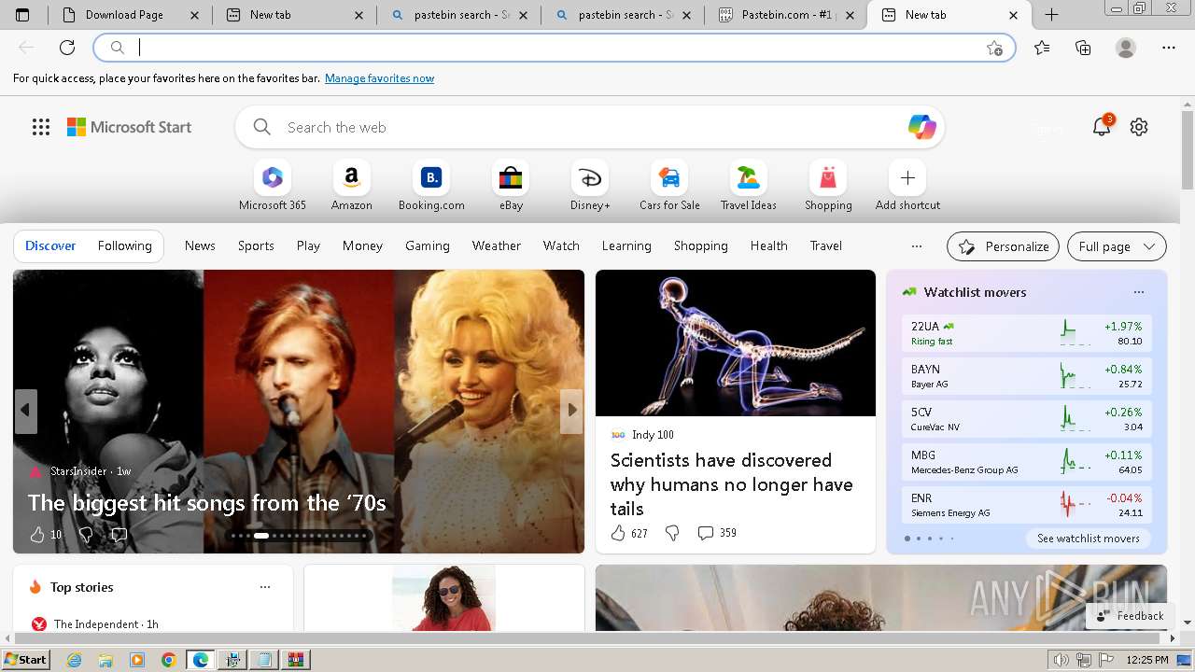Add this page to favorites star
The height and width of the screenshot is (672, 1195).
pos(994,48)
